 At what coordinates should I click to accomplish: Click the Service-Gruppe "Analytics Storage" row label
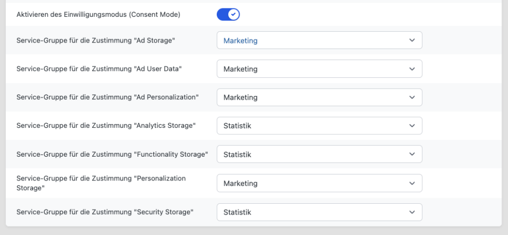[x=106, y=125]
